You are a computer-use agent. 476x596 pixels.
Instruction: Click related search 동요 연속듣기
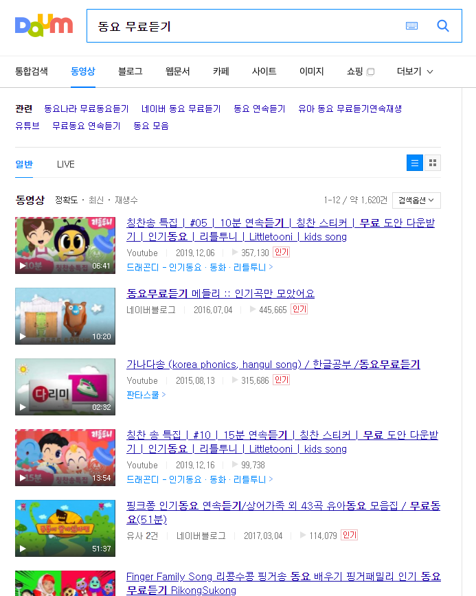point(259,108)
